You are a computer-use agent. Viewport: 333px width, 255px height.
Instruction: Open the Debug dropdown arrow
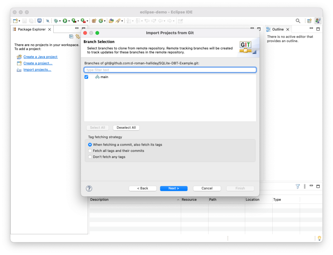pyautogui.click(x=60, y=21)
